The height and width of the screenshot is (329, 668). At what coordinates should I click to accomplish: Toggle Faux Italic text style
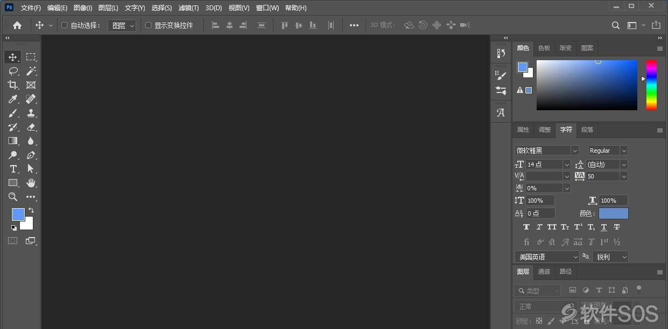coord(539,227)
